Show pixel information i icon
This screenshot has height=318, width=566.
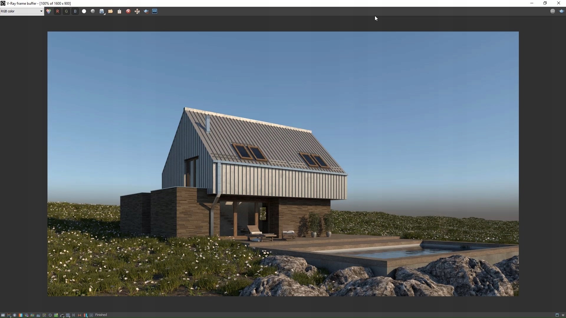point(15,315)
